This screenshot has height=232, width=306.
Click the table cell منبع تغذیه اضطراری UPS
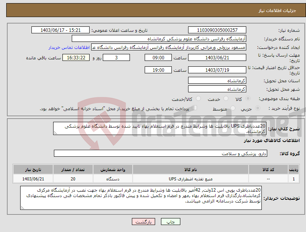pyautogui.click(x=190, y=179)
